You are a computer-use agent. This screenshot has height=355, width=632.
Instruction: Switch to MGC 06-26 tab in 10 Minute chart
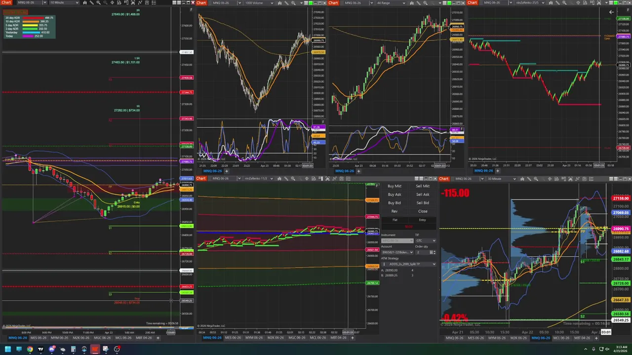pos(102,338)
